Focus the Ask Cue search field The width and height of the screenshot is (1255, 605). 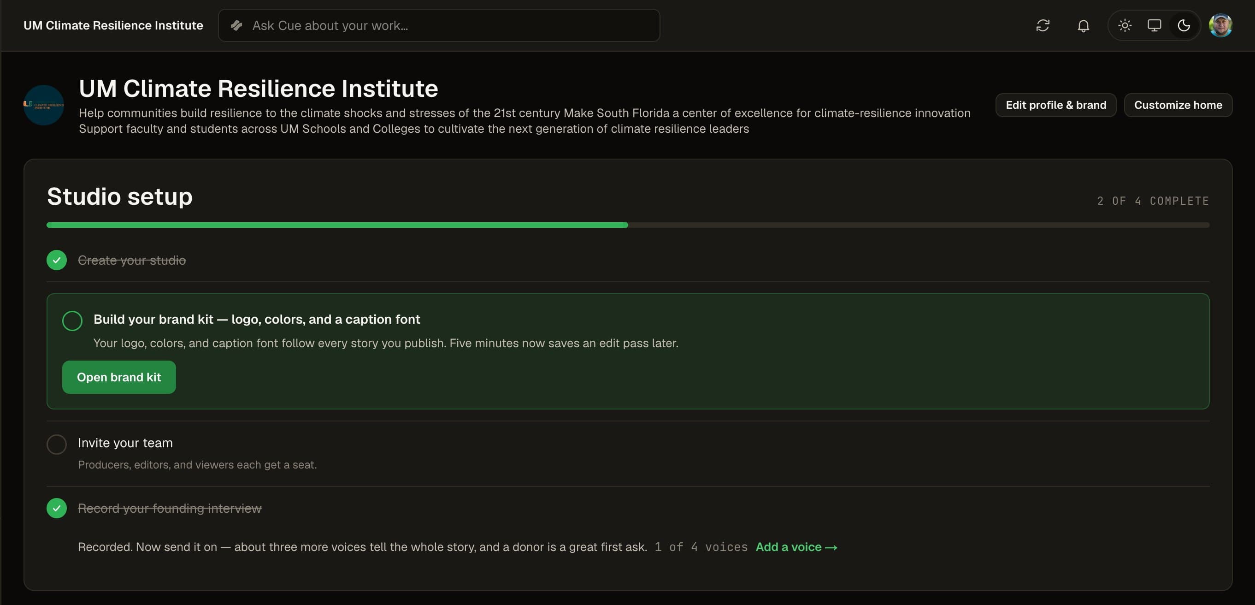pos(439,25)
